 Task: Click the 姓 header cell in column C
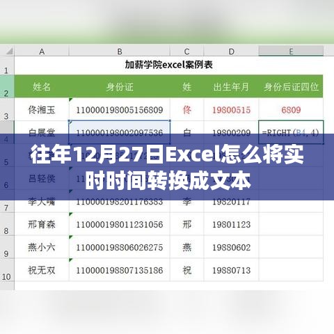click(186, 86)
